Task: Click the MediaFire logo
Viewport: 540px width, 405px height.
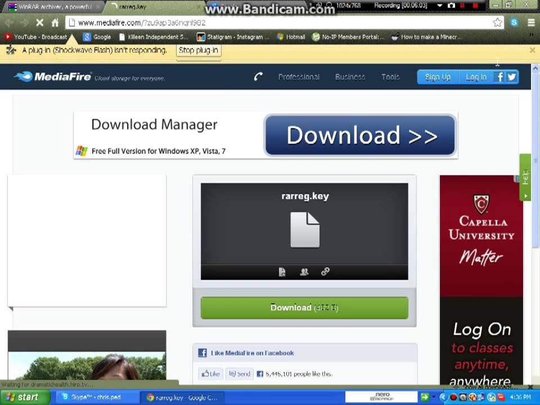Action: (x=53, y=76)
